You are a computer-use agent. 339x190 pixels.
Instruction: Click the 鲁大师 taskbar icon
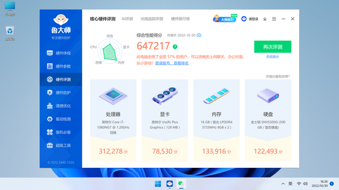click(x=169, y=184)
